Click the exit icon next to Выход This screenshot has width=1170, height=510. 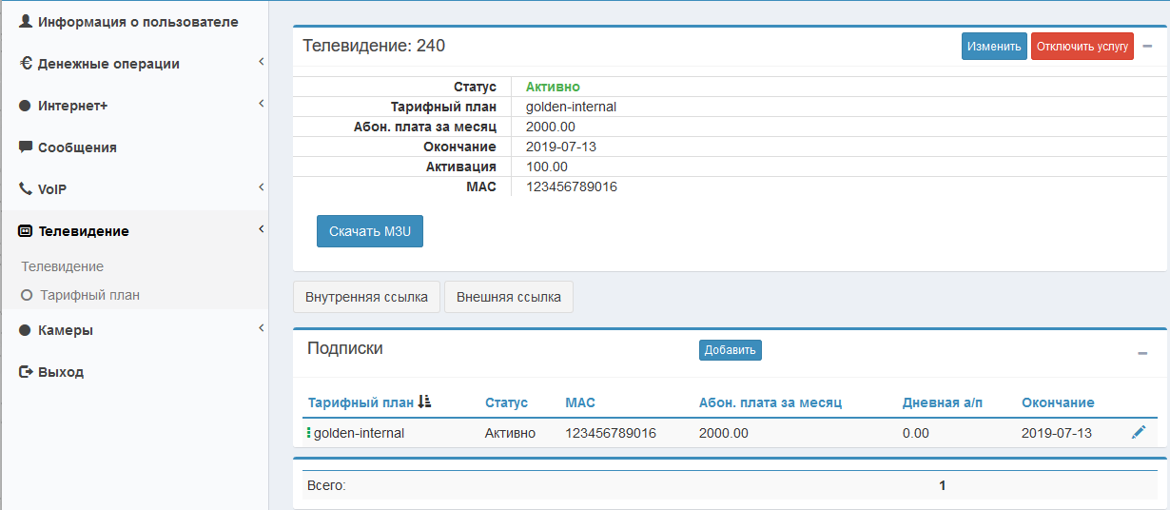26,372
